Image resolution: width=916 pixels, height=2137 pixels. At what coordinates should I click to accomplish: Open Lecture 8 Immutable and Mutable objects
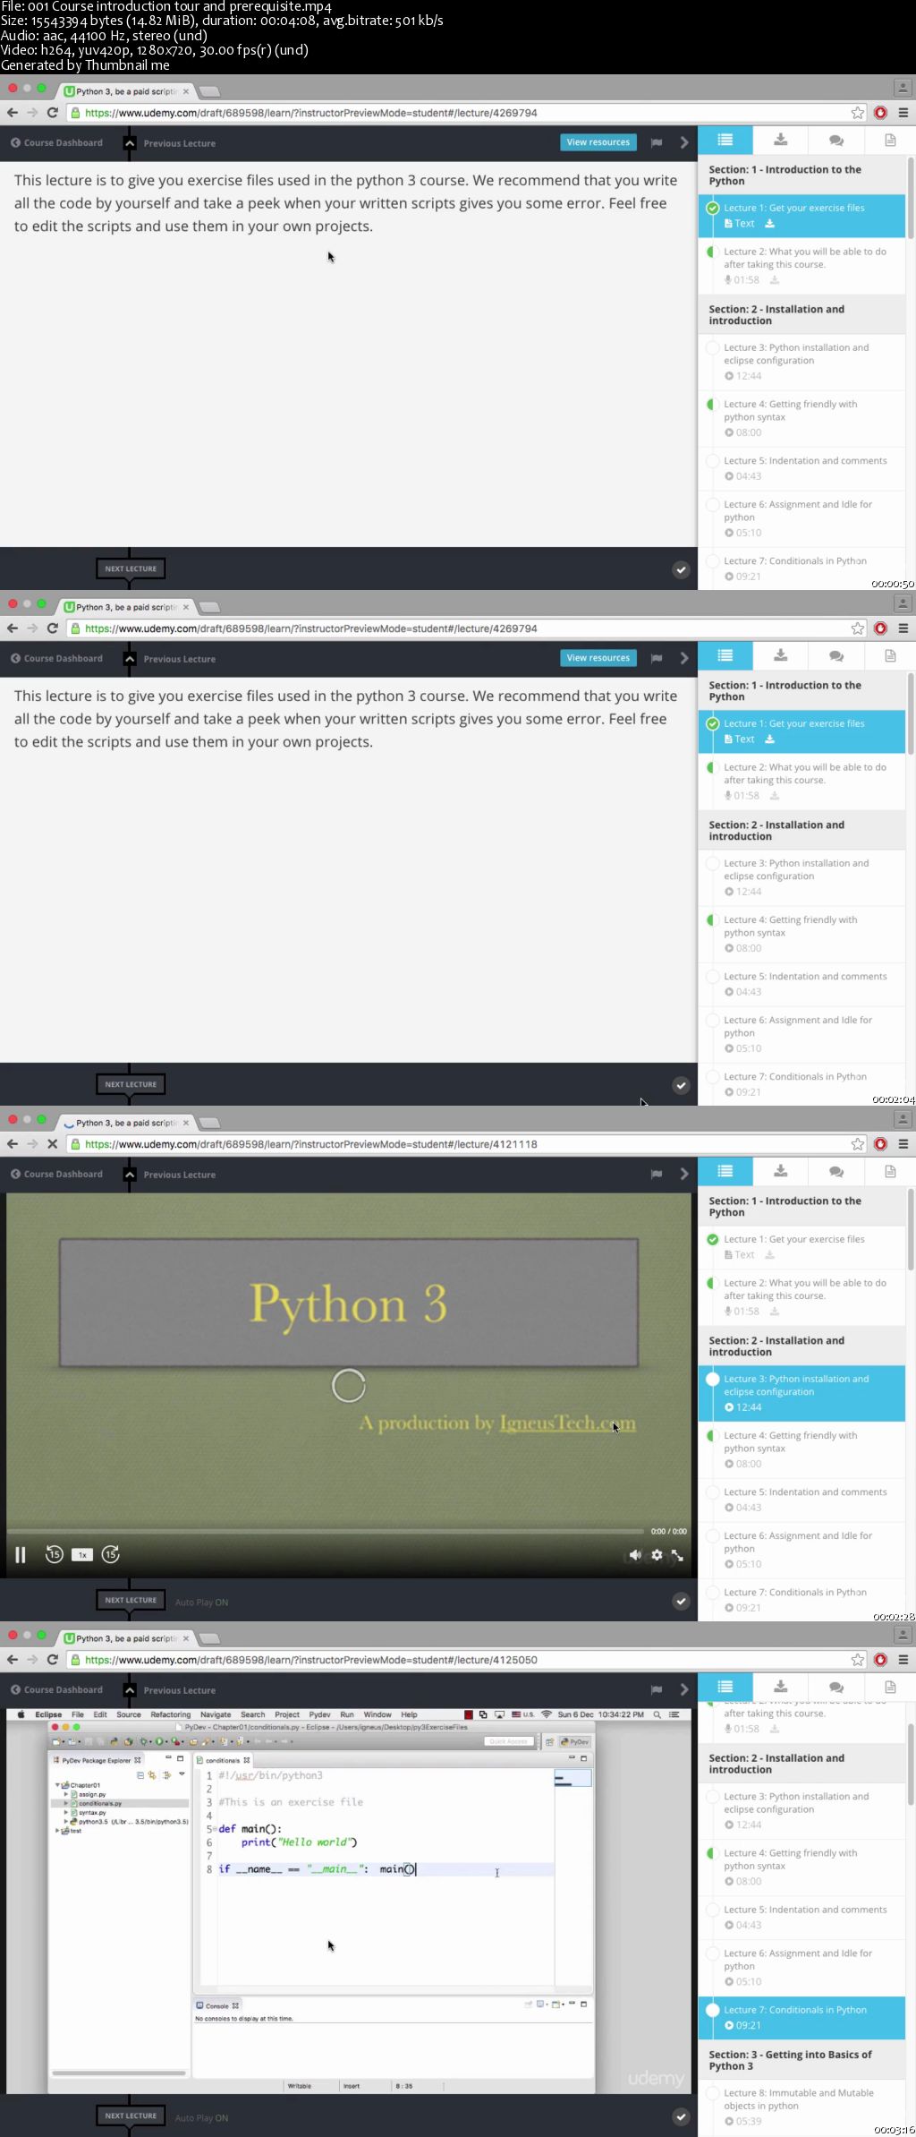801,2107
